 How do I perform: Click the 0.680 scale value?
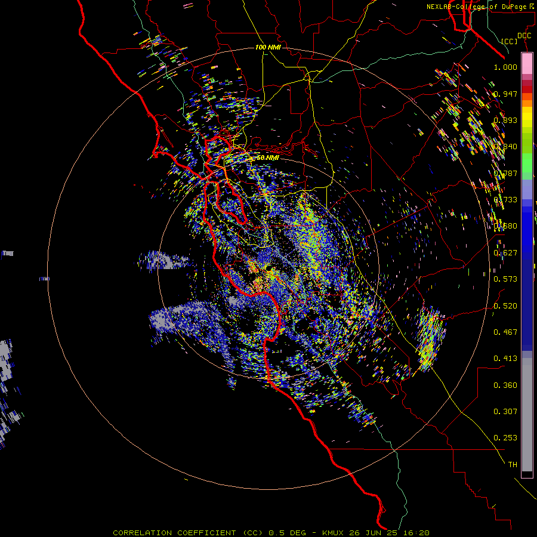coord(505,226)
